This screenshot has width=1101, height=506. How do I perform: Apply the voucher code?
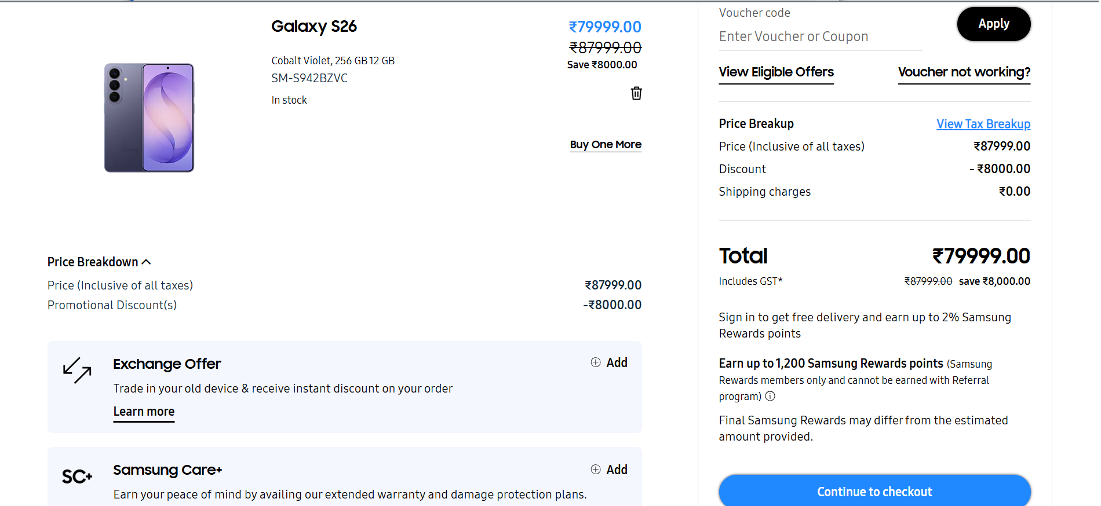click(x=994, y=24)
